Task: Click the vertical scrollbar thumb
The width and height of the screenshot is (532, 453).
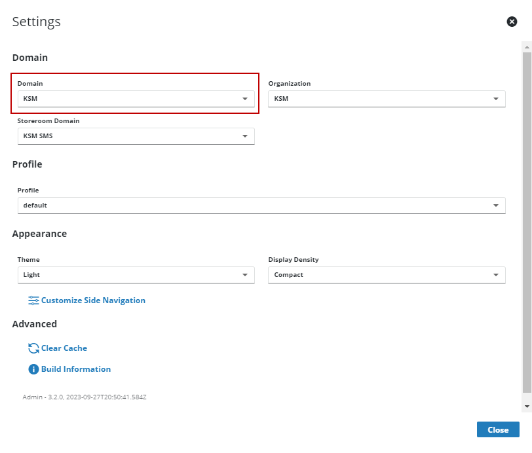Action: click(527, 223)
